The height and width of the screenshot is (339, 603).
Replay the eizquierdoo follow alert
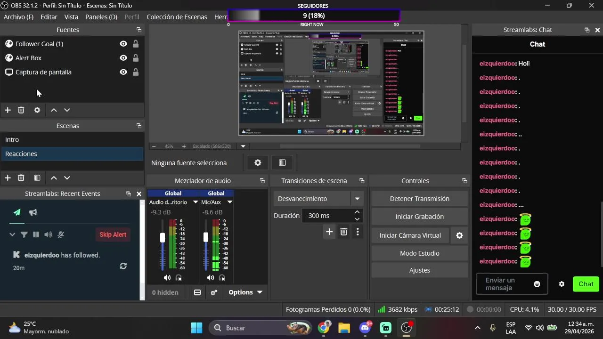(123, 266)
